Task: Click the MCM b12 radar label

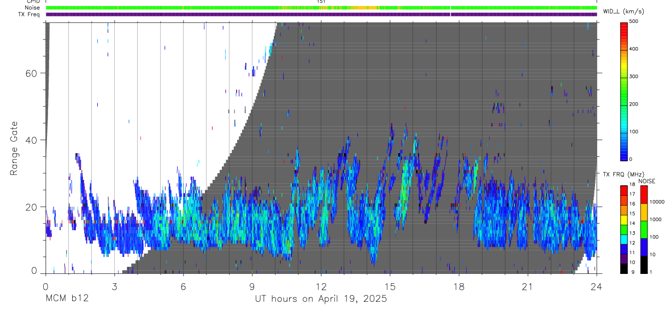Action: 67,299
